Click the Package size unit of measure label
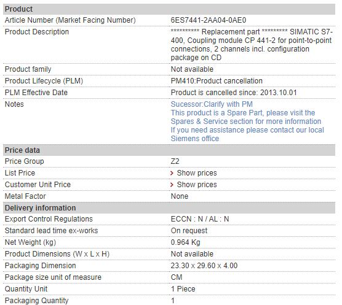Image resolution: width=342 pixels, height=305 pixels. [53, 277]
